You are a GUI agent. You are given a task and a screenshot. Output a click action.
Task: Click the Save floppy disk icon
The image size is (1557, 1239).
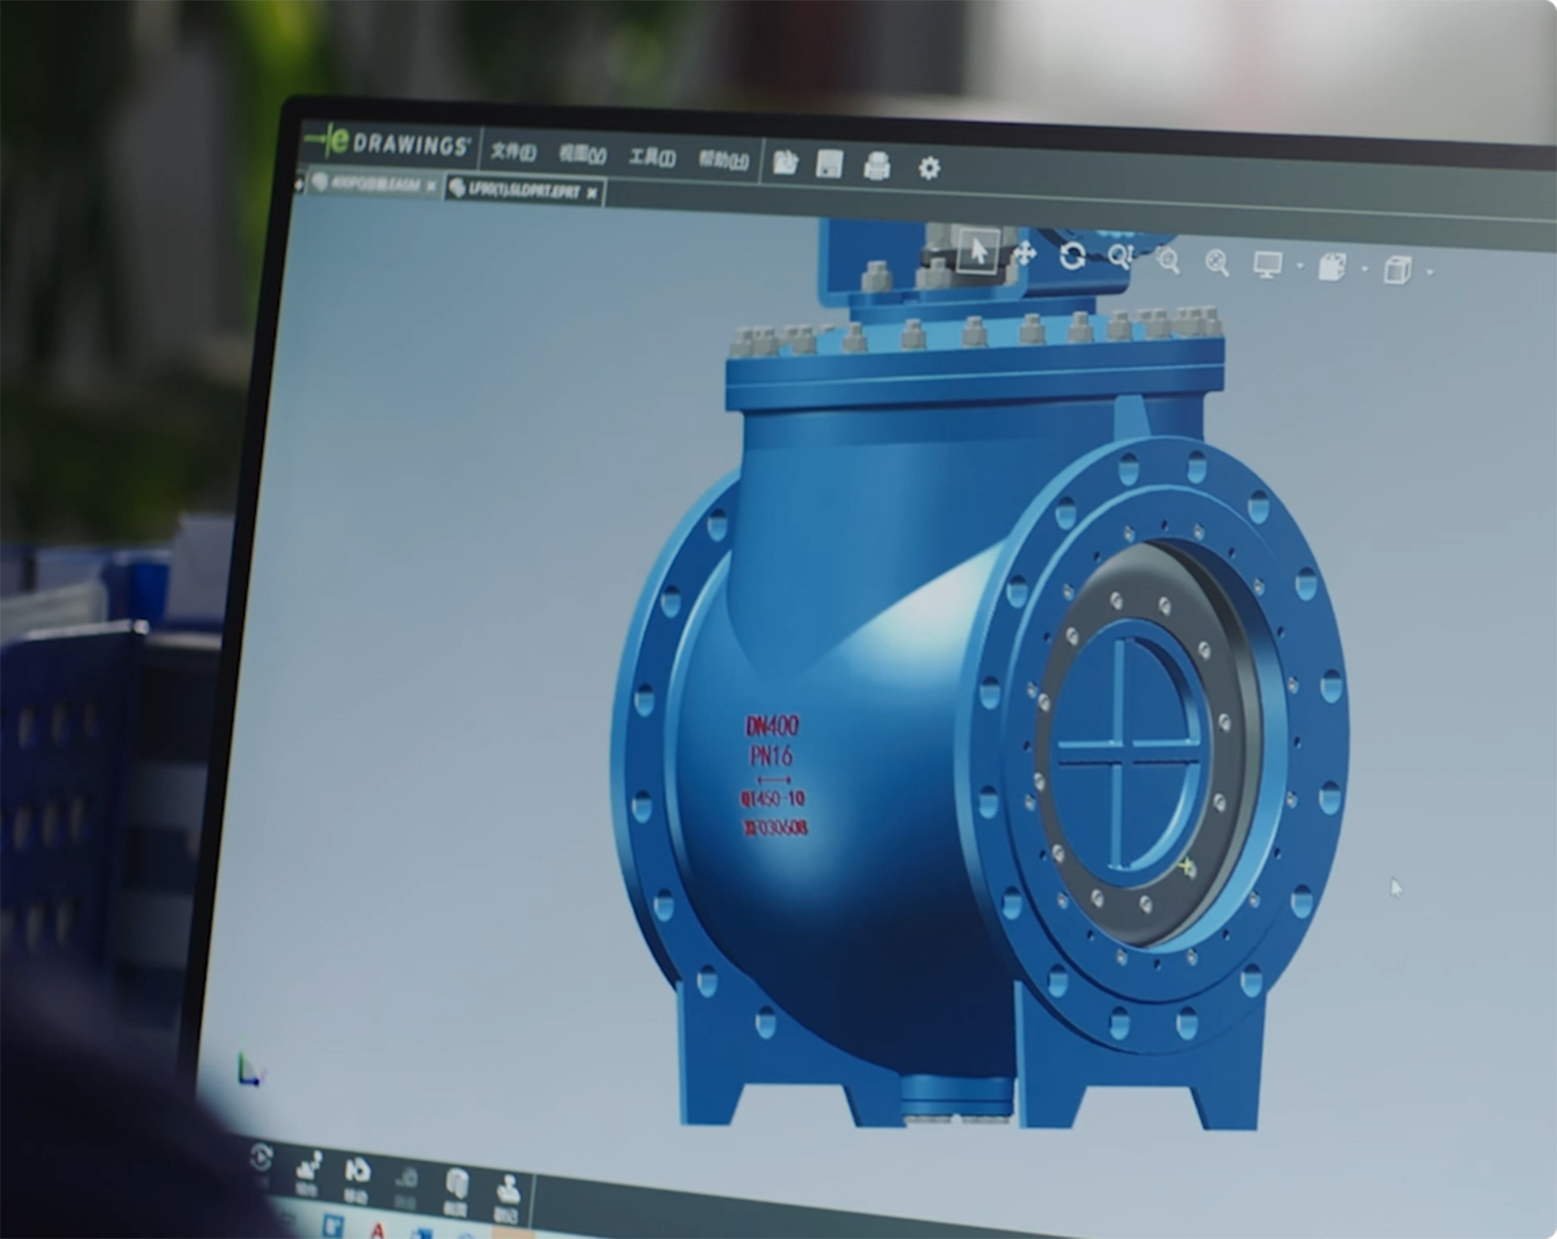(x=829, y=165)
